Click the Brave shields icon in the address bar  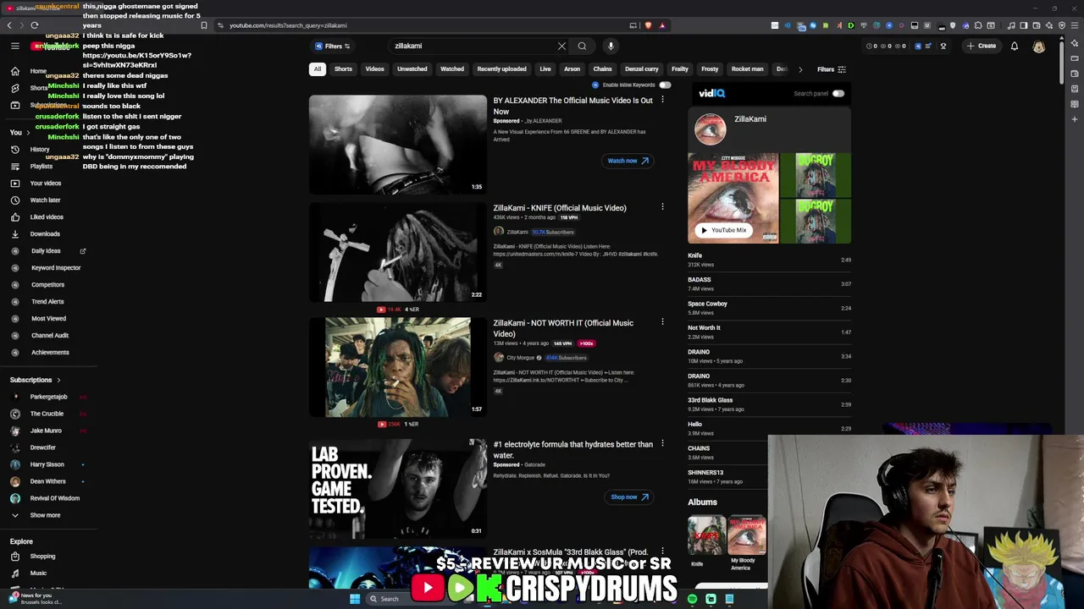[x=648, y=25]
